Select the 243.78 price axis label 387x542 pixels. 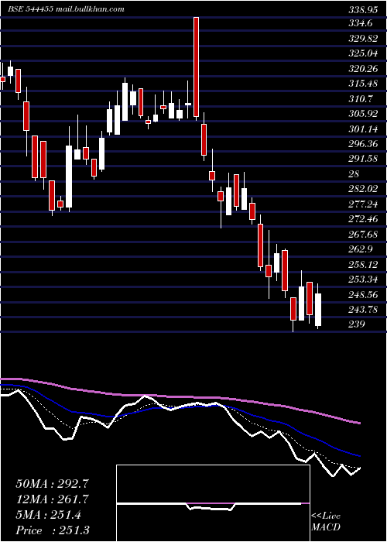tap(363, 310)
